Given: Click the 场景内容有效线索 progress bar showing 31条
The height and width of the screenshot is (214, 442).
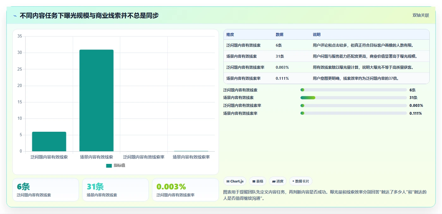Looking at the screenshot, I should click(x=354, y=98).
